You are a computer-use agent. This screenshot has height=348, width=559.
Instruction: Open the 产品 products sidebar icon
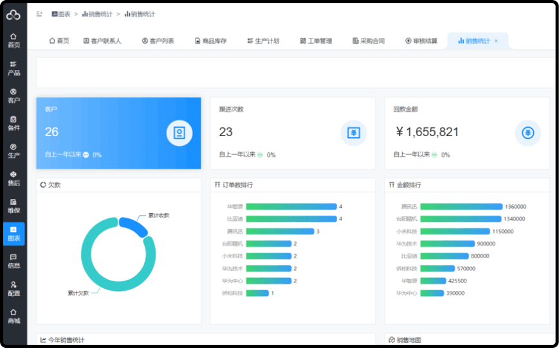(x=14, y=68)
